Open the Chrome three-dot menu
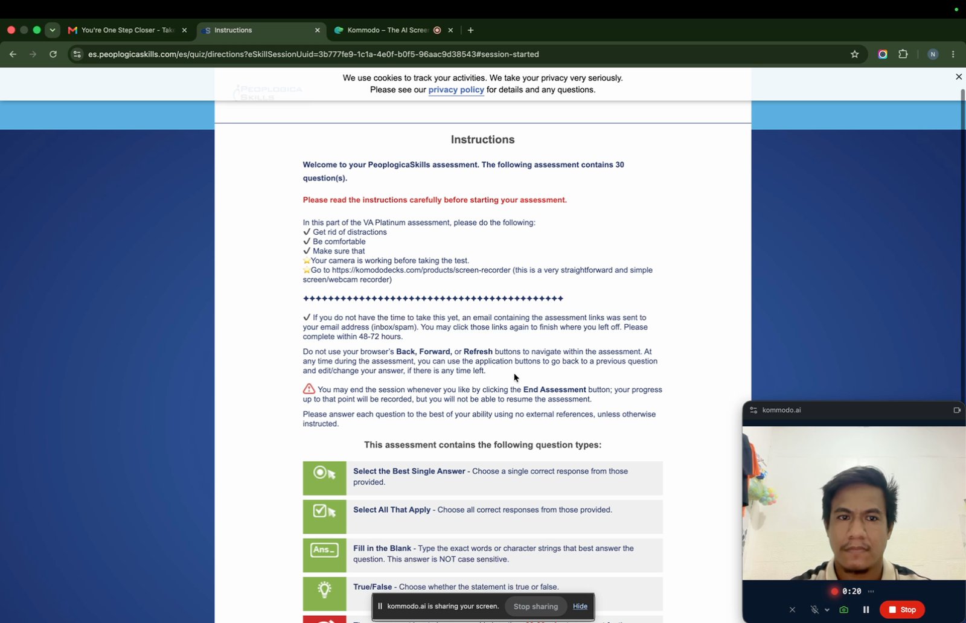The width and height of the screenshot is (966, 623). (x=953, y=54)
